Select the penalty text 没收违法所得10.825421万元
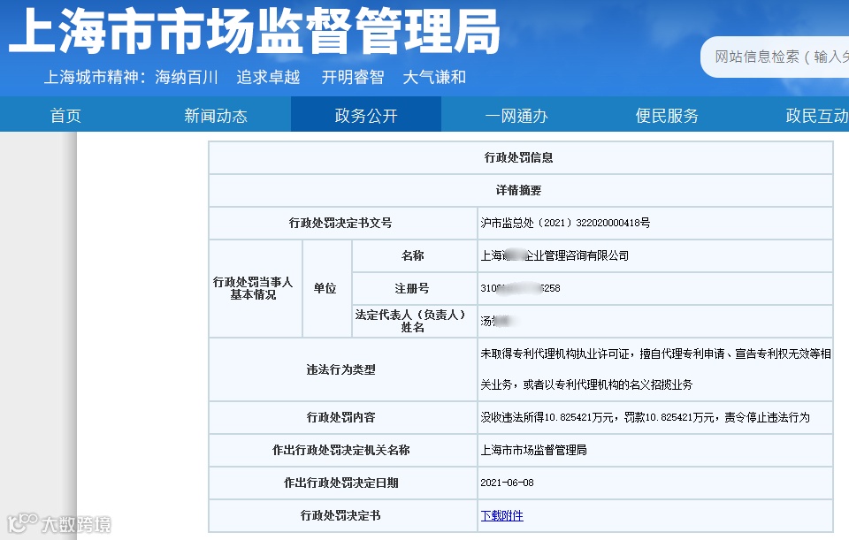This screenshot has height=540, width=849. (547, 417)
